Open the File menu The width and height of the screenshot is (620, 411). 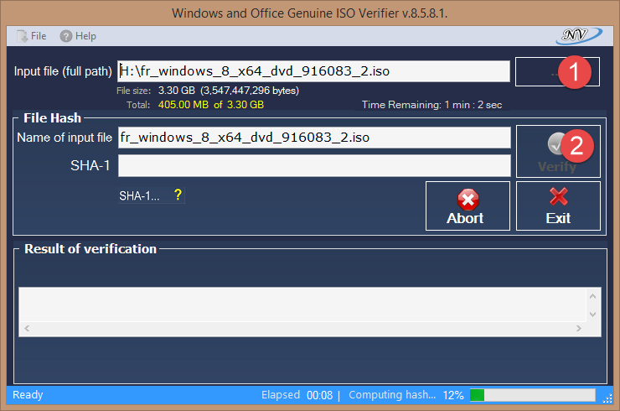pos(31,36)
